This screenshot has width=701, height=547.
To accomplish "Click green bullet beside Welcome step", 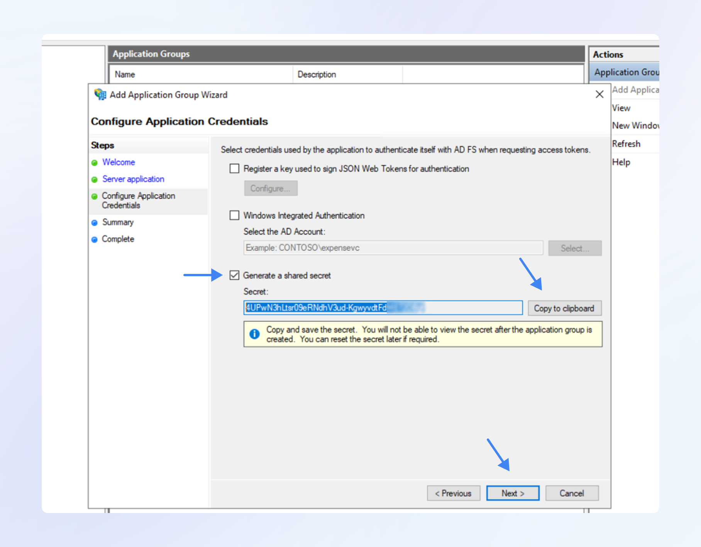I will 95,163.
